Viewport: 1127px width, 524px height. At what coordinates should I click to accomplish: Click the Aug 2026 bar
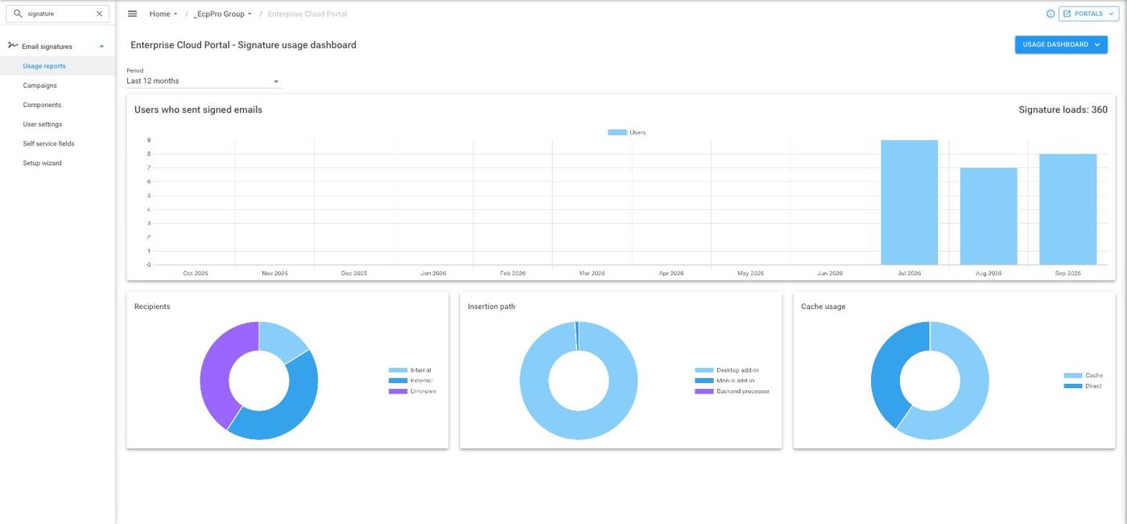point(989,217)
